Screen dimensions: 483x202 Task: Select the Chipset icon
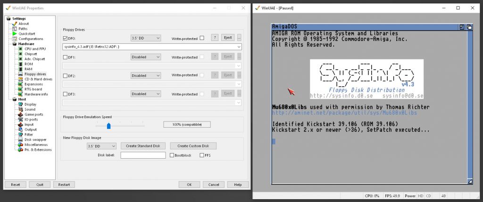[x=20, y=54]
